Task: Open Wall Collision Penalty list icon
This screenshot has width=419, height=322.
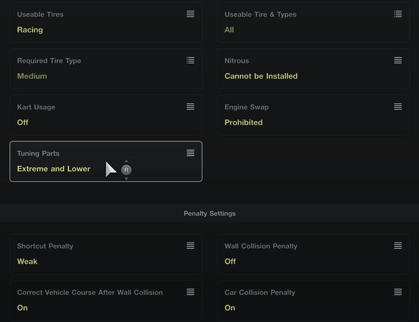Action: [x=398, y=246]
